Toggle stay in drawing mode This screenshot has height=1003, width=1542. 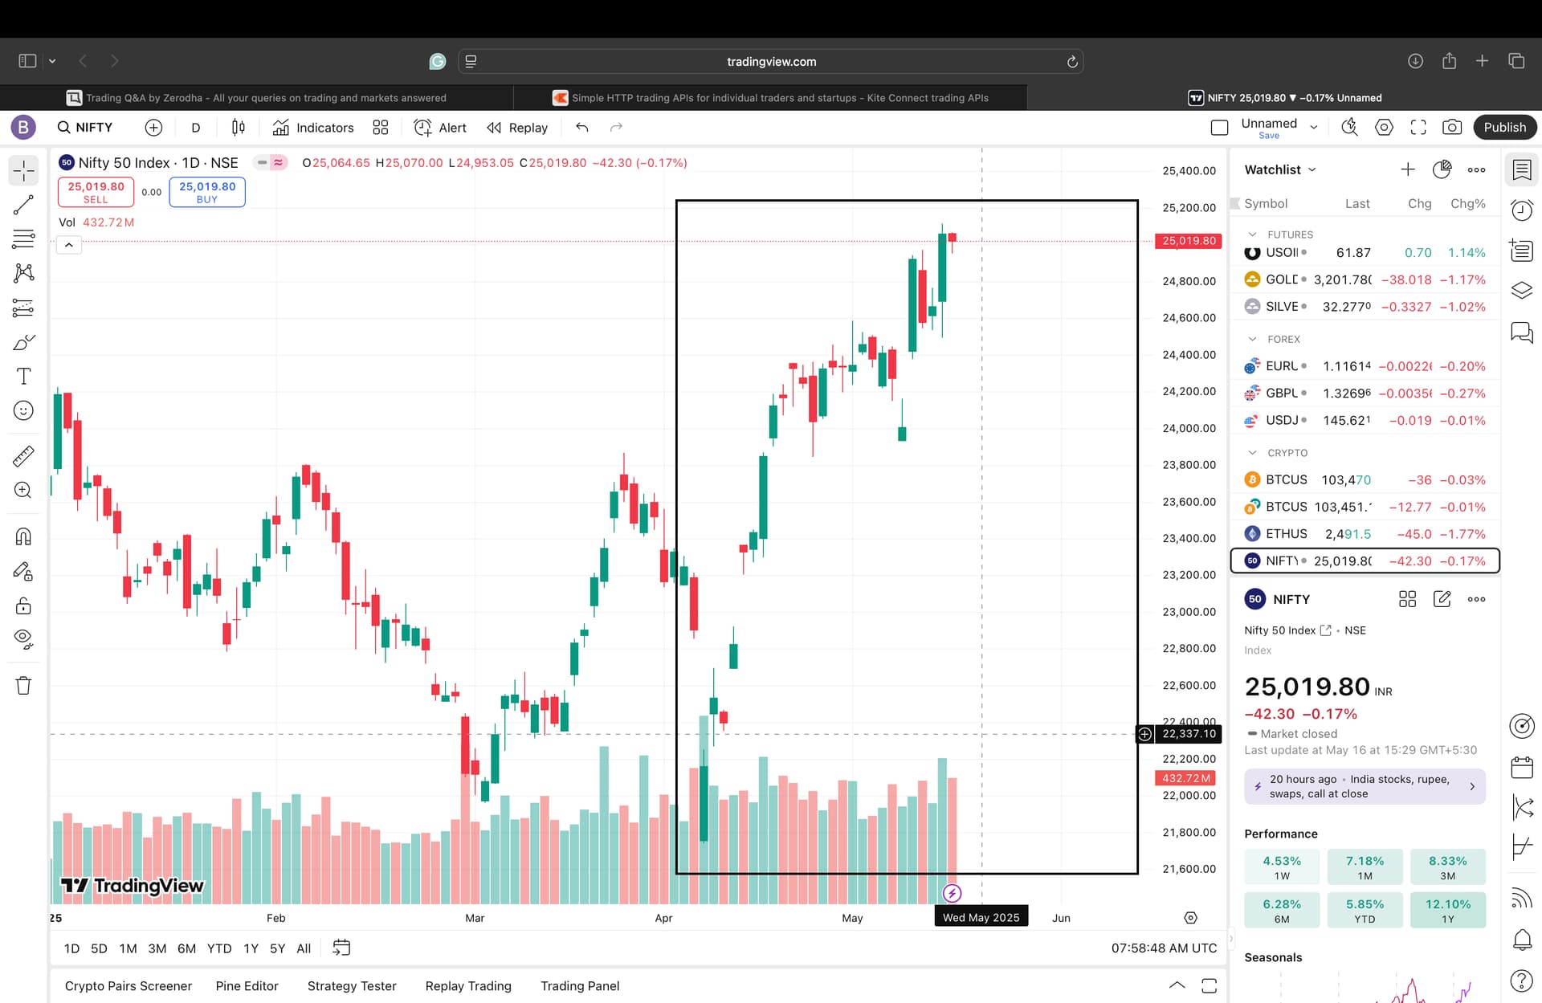tap(24, 571)
